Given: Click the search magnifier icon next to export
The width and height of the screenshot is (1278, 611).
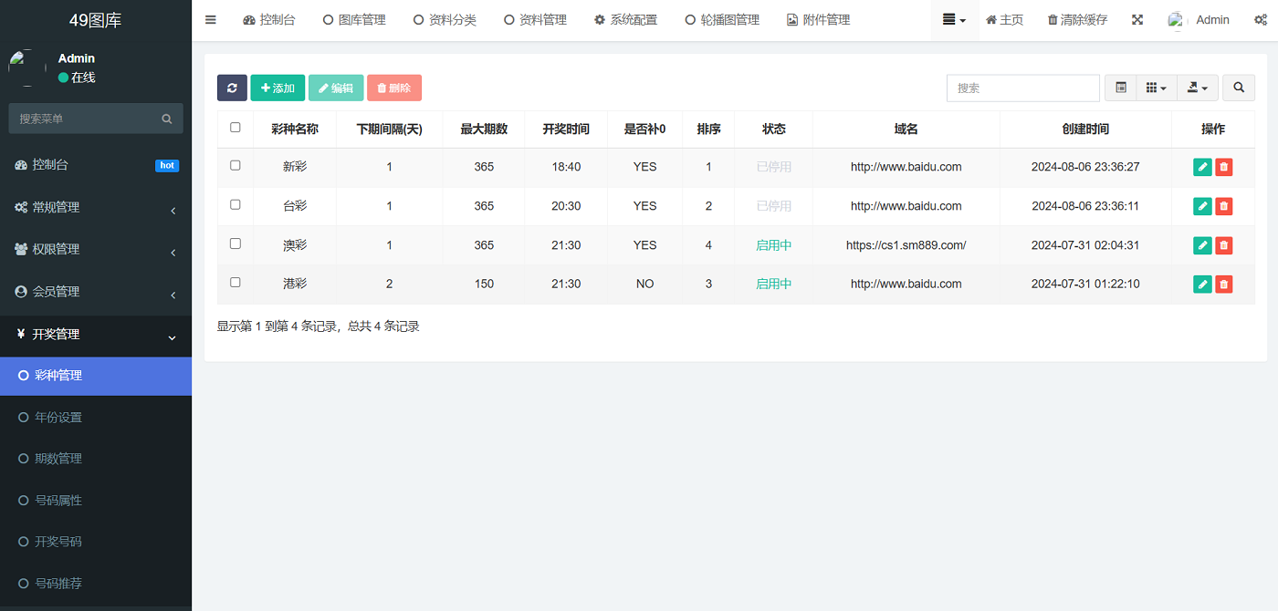Looking at the screenshot, I should click(x=1239, y=88).
